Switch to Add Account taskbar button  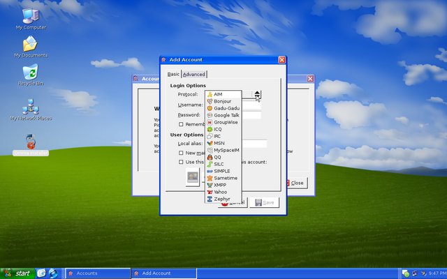tap(164, 273)
